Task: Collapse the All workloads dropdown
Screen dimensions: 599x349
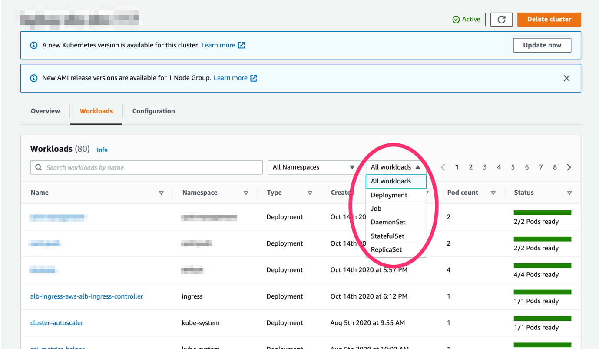Action: (395, 167)
